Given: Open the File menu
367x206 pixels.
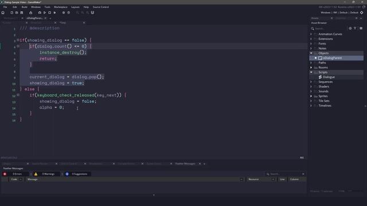Looking at the screenshot, I should pos(5,7).
